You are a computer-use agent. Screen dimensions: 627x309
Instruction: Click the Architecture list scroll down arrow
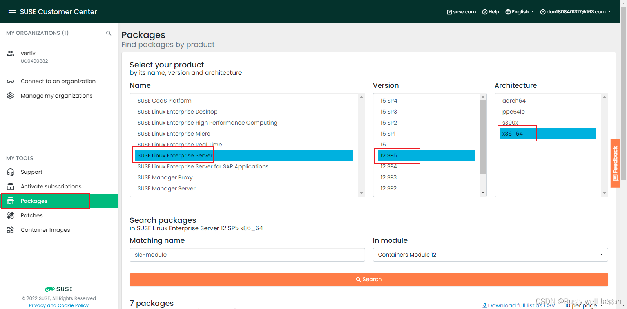[x=604, y=193]
